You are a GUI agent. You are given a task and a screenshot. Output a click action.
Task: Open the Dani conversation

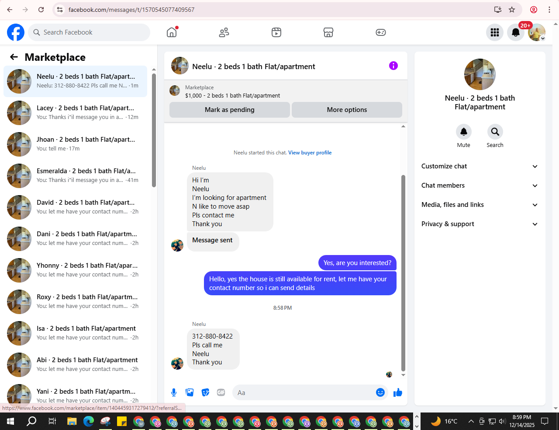[x=75, y=238]
